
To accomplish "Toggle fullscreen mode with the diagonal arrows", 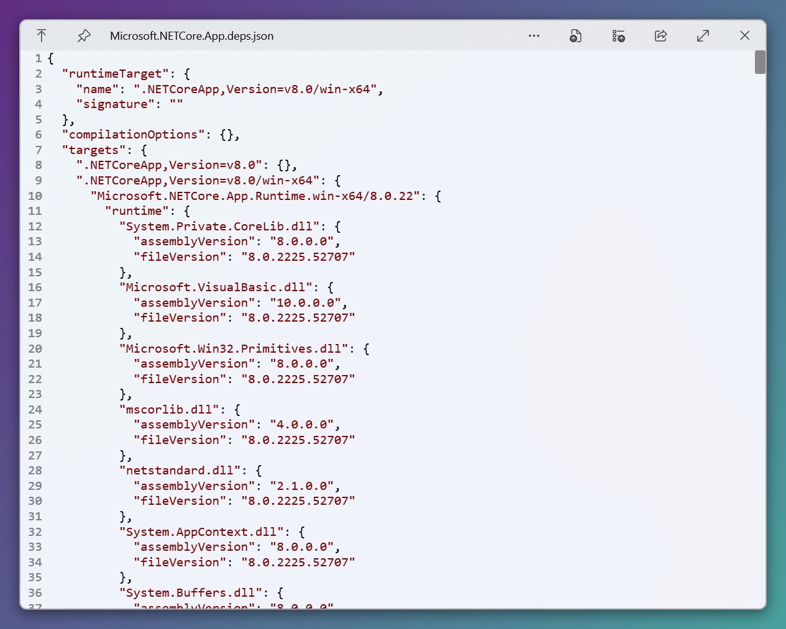I will 703,35.
